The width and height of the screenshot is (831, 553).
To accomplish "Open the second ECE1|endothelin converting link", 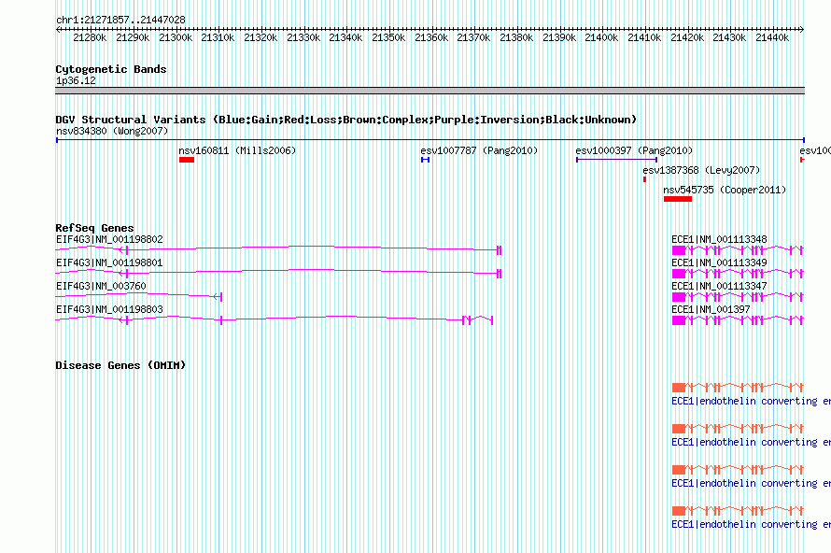I will pyautogui.click(x=751, y=442).
